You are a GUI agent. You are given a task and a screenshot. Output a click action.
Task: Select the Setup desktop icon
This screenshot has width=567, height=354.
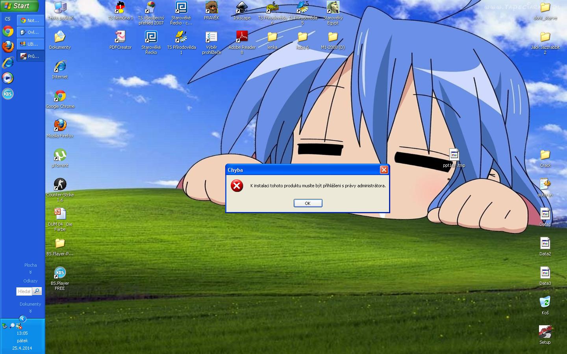pyautogui.click(x=545, y=335)
